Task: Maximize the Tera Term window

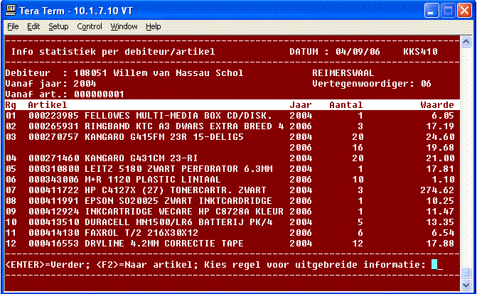Action: pyautogui.click(x=448, y=10)
